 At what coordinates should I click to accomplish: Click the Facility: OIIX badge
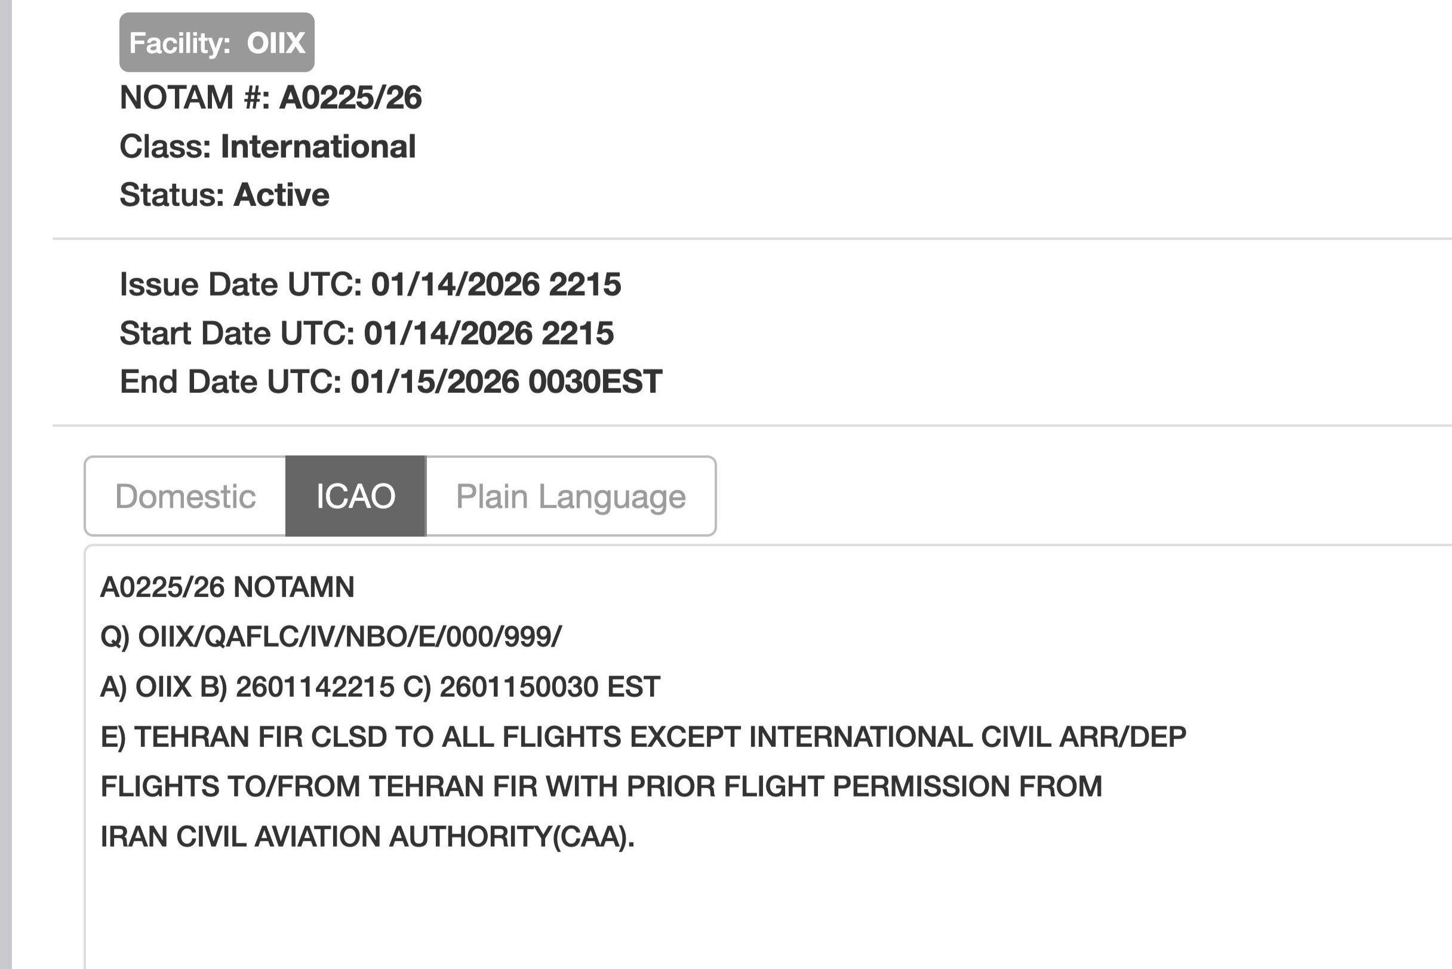(216, 42)
